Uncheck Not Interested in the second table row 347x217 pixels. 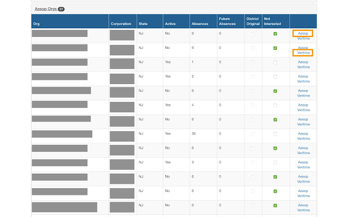(x=275, y=48)
